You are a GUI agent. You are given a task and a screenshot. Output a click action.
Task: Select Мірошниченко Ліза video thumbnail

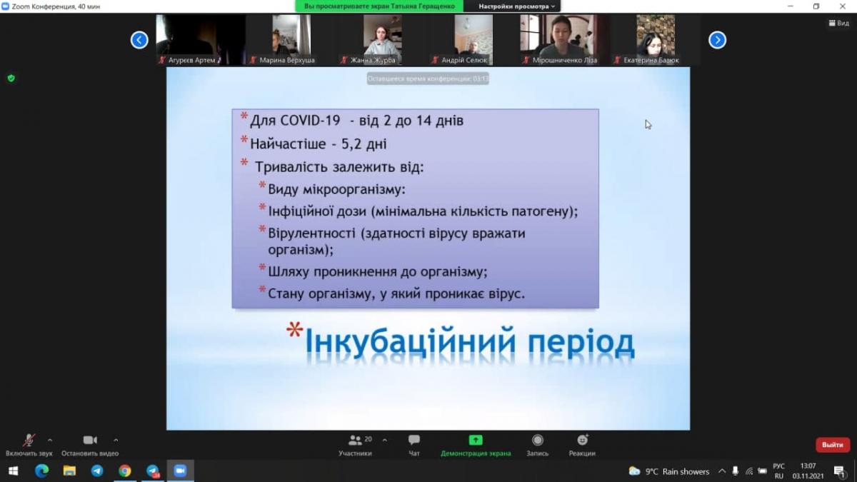tap(564, 40)
